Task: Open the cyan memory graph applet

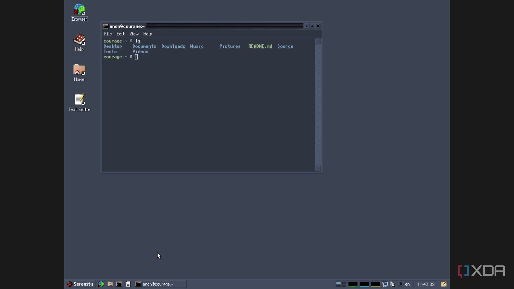Action: (x=364, y=284)
